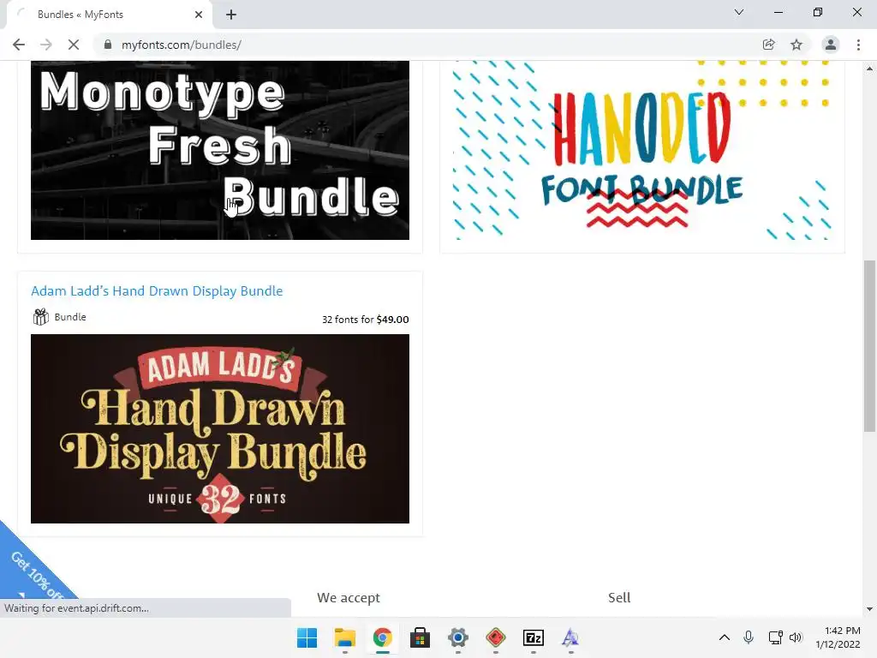The width and height of the screenshot is (877, 658).
Task: Click the We accept footer heading
Action: [349, 597]
